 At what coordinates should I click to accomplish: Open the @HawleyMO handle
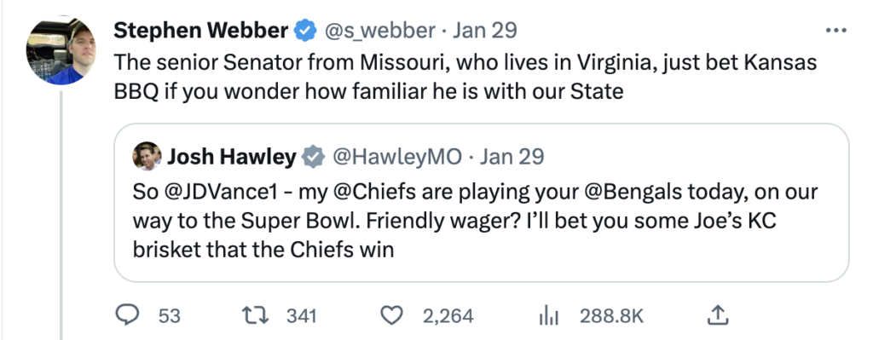click(397, 158)
